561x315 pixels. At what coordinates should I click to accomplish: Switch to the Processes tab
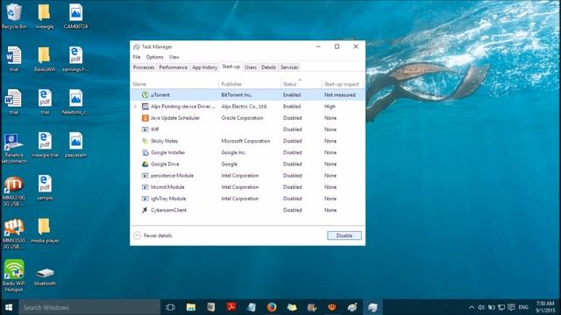pyautogui.click(x=144, y=67)
